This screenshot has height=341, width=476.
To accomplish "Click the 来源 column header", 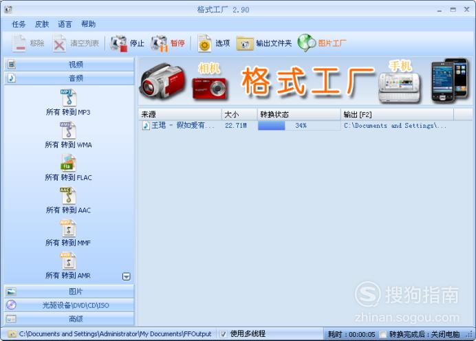I will (x=180, y=114).
